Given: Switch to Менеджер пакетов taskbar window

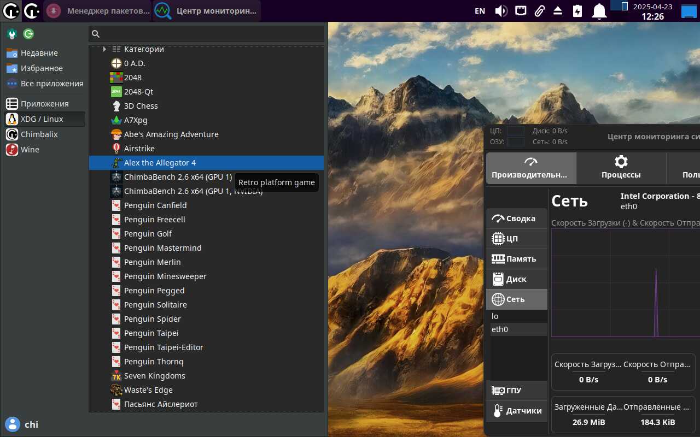Looking at the screenshot, I should pos(97,10).
